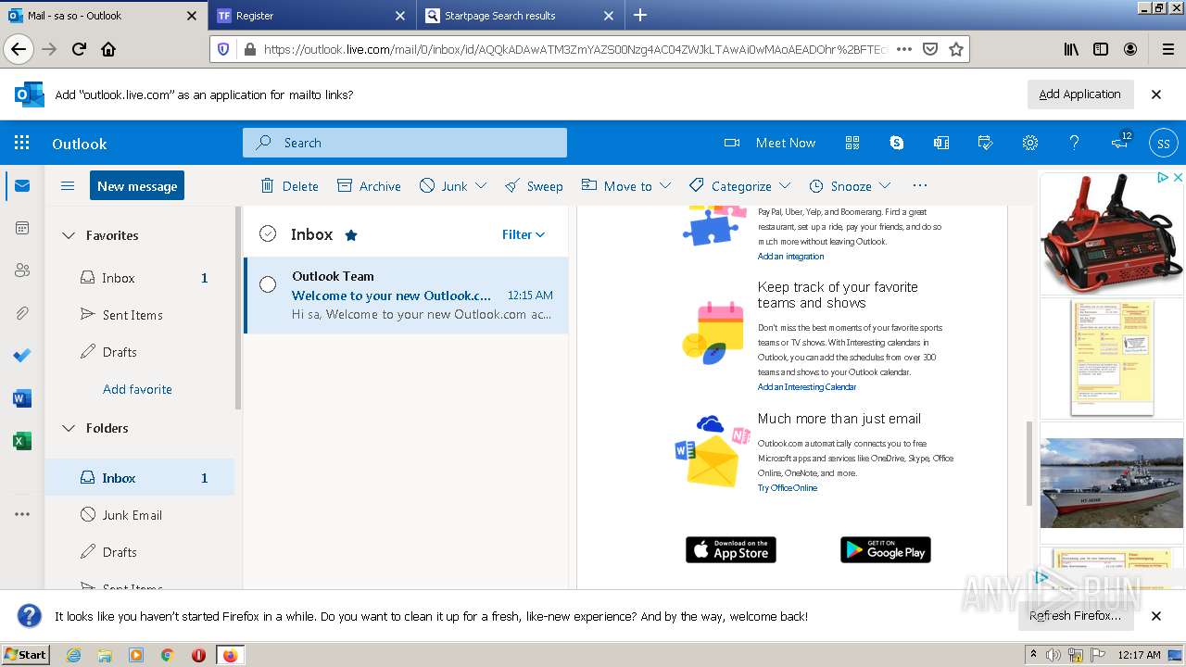Image resolution: width=1186 pixels, height=667 pixels.
Task: Open Mail from the left rail
Action: pos(22,185)
